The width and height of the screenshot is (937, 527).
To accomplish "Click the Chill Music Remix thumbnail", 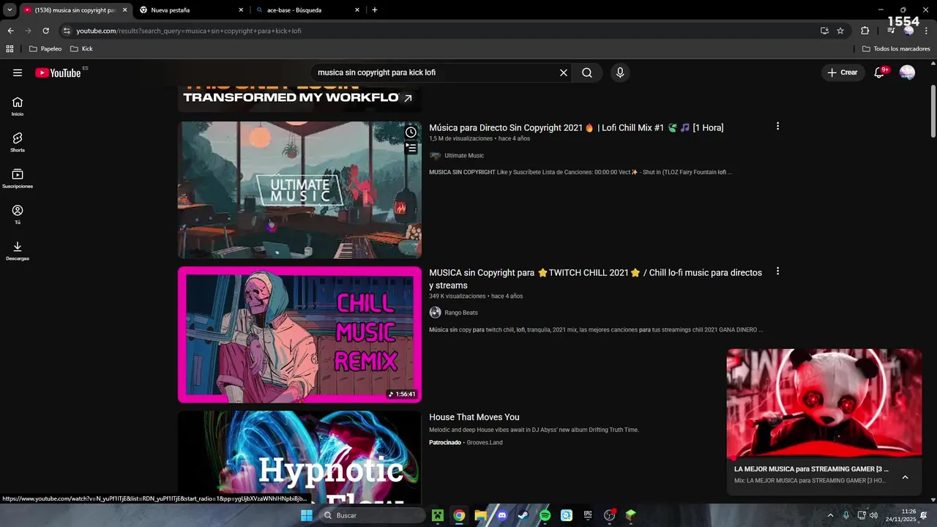I will pyautogui.click(x=299, y=334).
